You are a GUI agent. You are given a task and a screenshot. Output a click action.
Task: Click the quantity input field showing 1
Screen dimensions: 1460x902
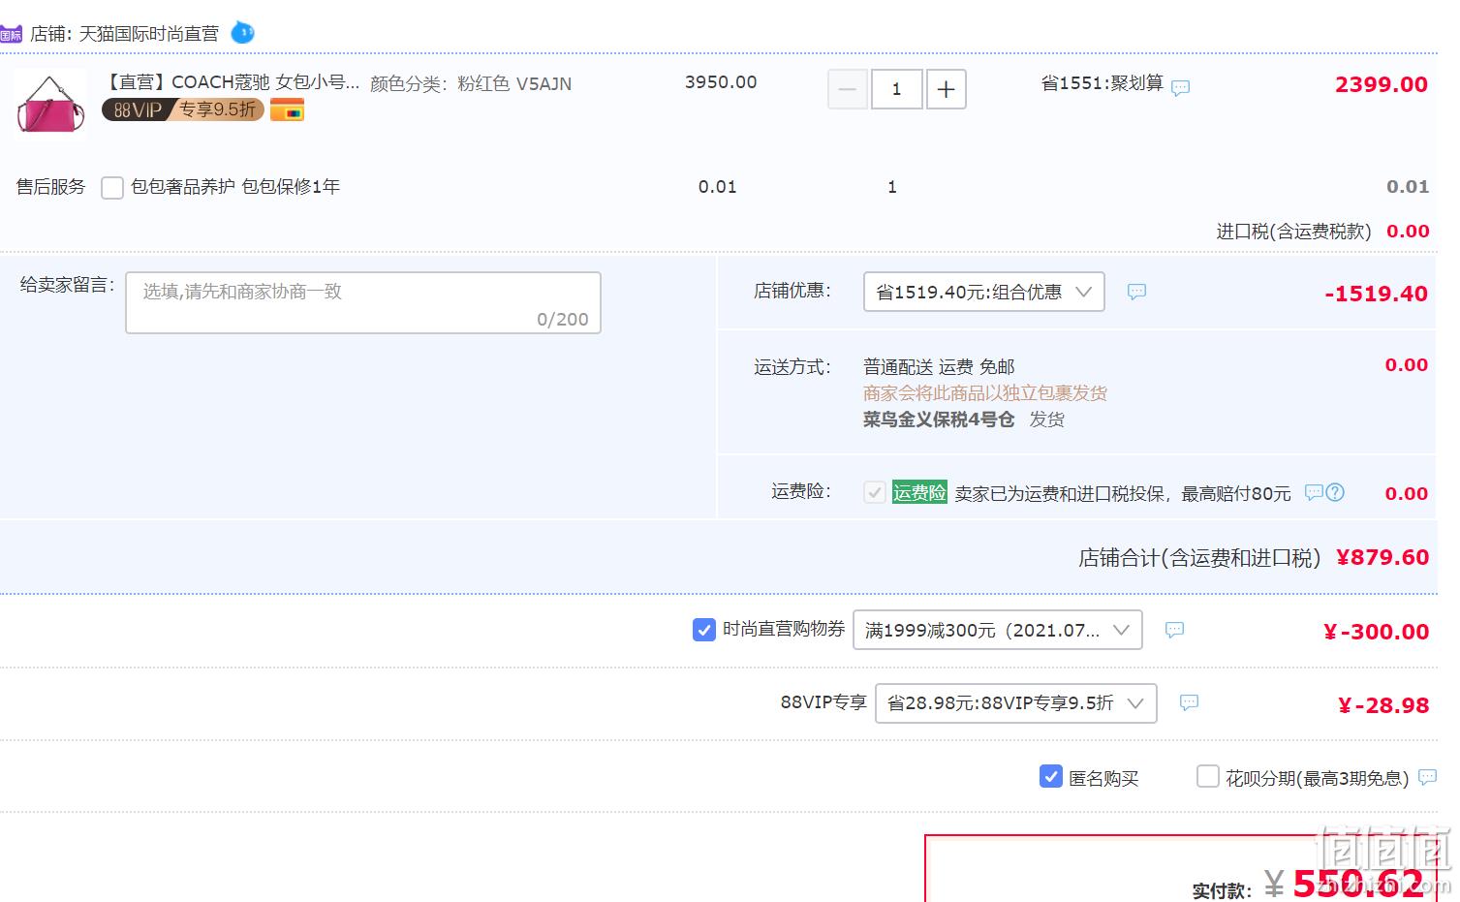896,89
